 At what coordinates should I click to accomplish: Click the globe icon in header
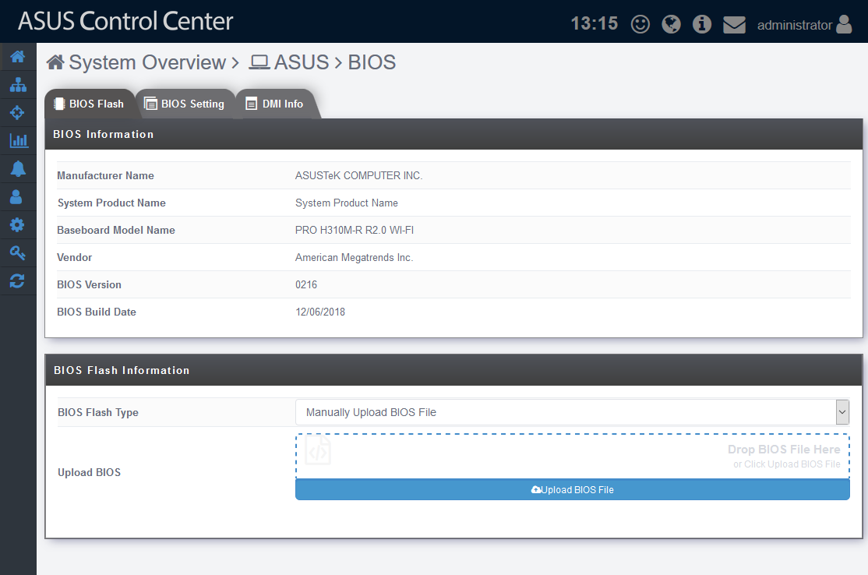pos(671,24)
